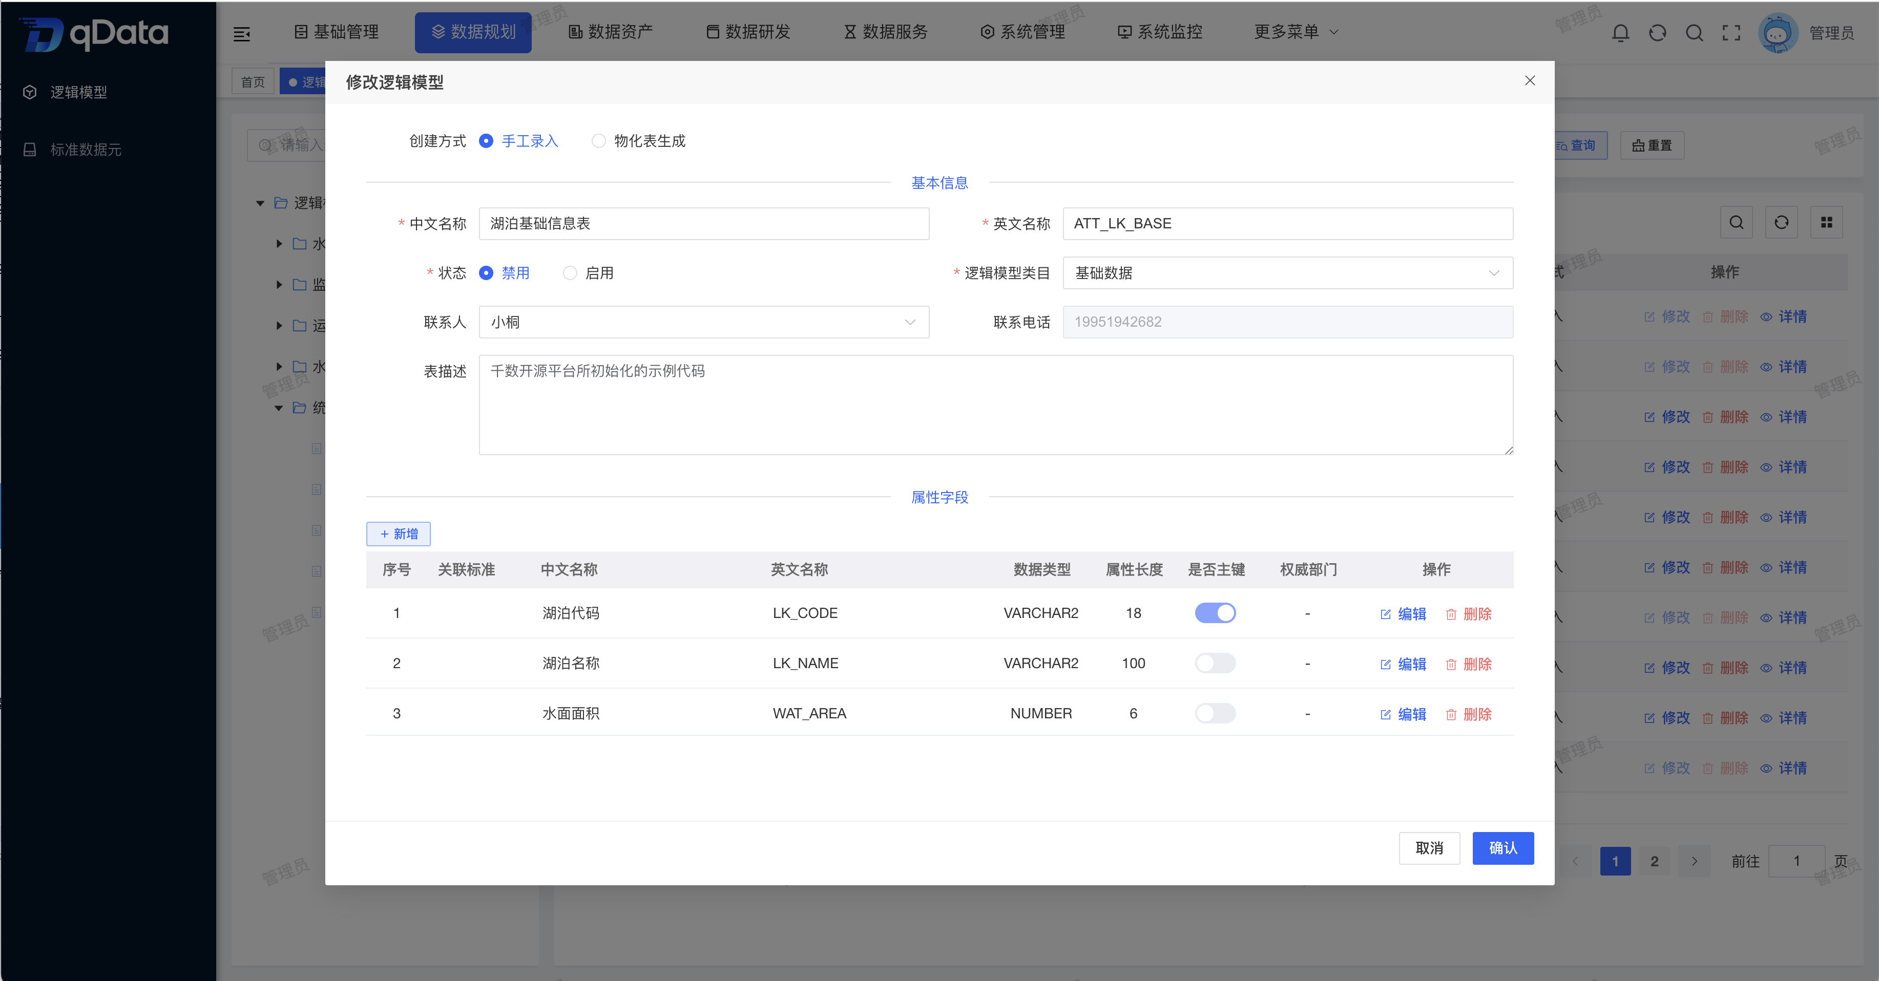The width and height of the screenshot is (1879, 981).
Task: Click the refresh icon in top header
Action: pos(1657,33)
